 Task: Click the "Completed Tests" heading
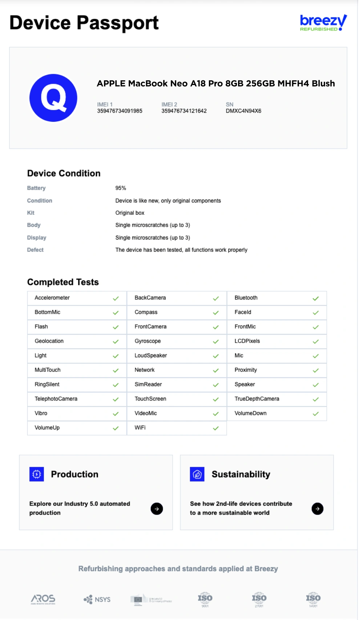63,282
